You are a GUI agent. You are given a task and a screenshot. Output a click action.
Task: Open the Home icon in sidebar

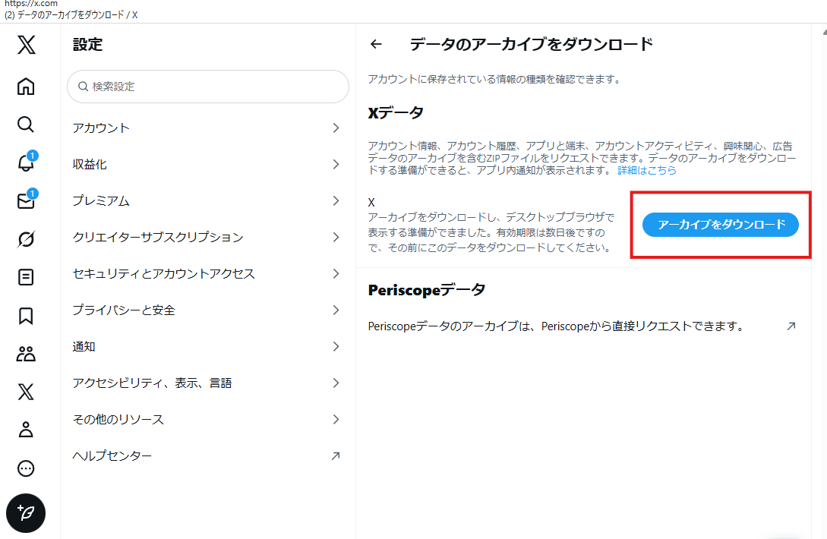[x=25, y=86]
